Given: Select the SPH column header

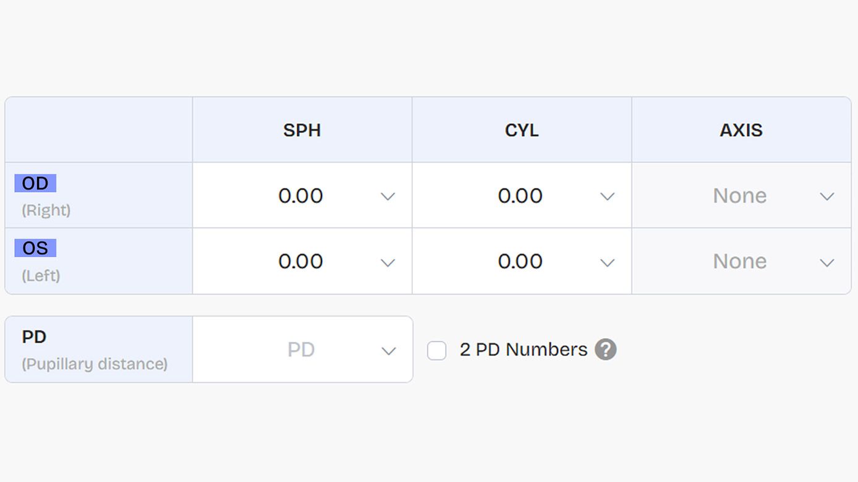Looking at the screenshot, I should [302, 130].
